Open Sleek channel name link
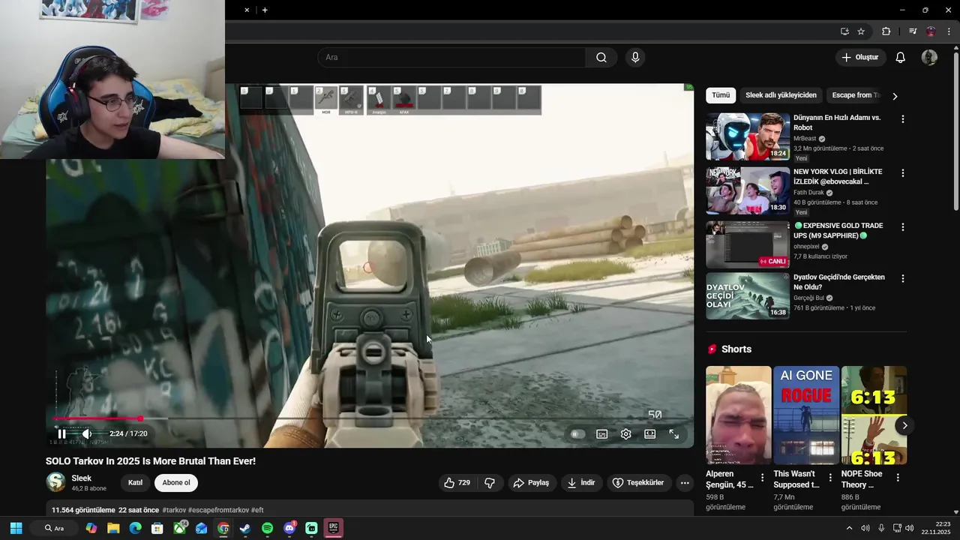Screen dimensions: 960x540 [x=82, y=478]
